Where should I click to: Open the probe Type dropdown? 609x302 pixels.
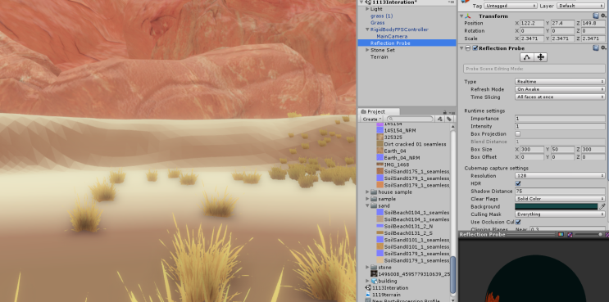pyautogui.click(x=560, y=81)
